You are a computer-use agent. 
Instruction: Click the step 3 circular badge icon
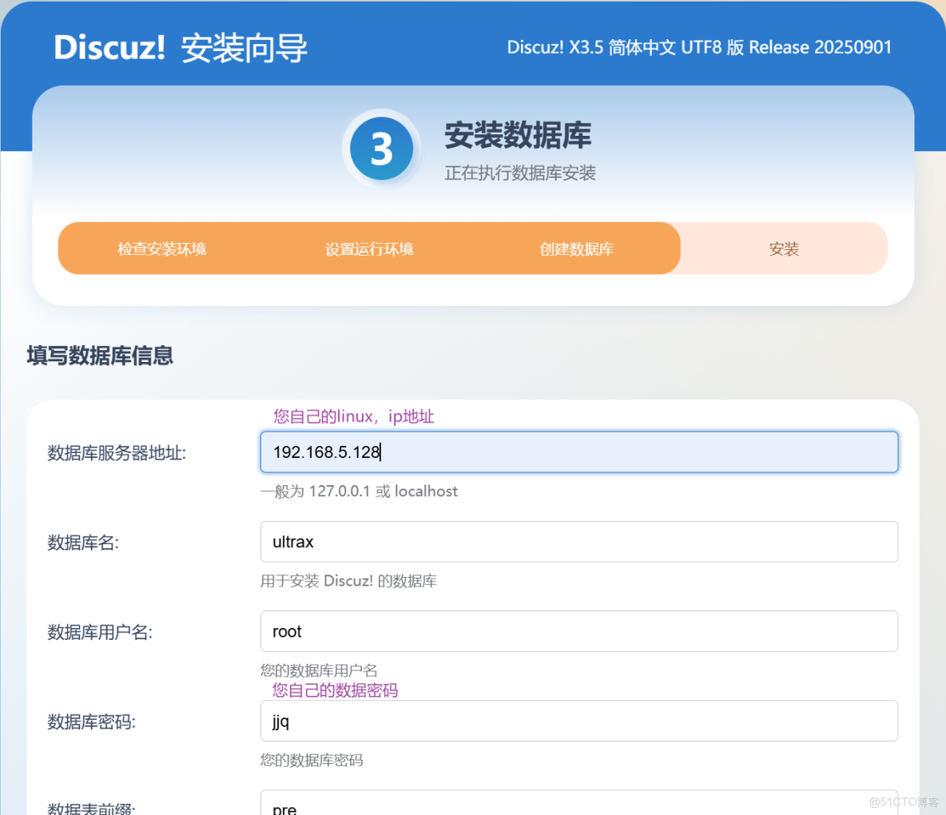pyautogui.click(x=381, y=148)
